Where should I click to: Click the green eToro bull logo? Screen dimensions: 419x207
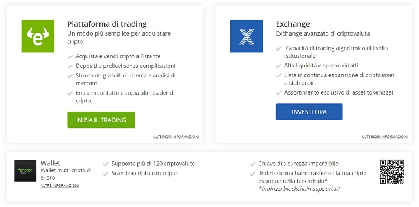coord(37,36)
